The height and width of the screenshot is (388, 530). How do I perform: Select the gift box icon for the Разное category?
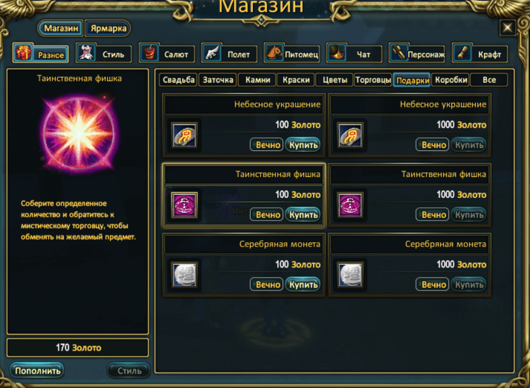23,53
